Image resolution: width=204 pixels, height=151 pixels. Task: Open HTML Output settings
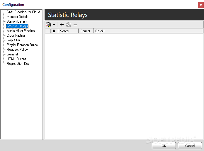[16, 59]
